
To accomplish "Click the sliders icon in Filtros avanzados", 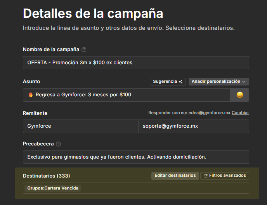I will tap(206, 176).
